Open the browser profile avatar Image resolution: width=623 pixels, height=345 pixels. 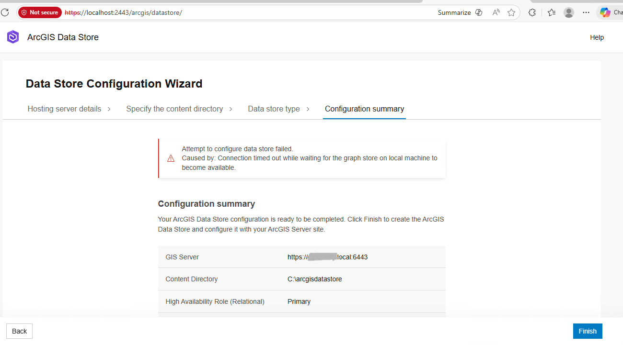point(569,12)
